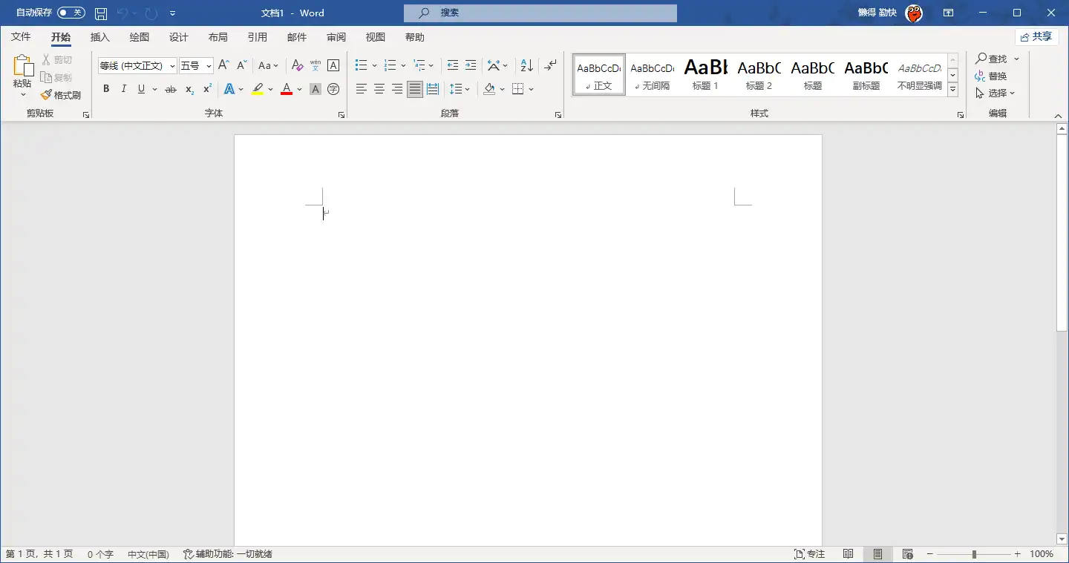The height and width of the screenshot is (563, 1069).
Task: Click the vertical scrollbar down arrow
Action: tap(1062, 539)
